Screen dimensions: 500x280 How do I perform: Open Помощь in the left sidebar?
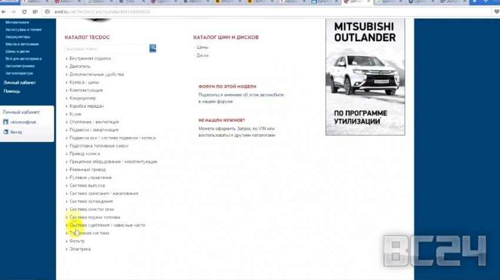tap(12, 91)
